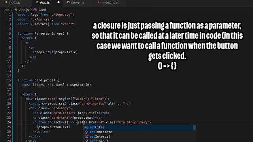Click line number 24 in the gutter
Image resolution: width=253 pixels, height=142 pixels.
[x=9, y=122]
